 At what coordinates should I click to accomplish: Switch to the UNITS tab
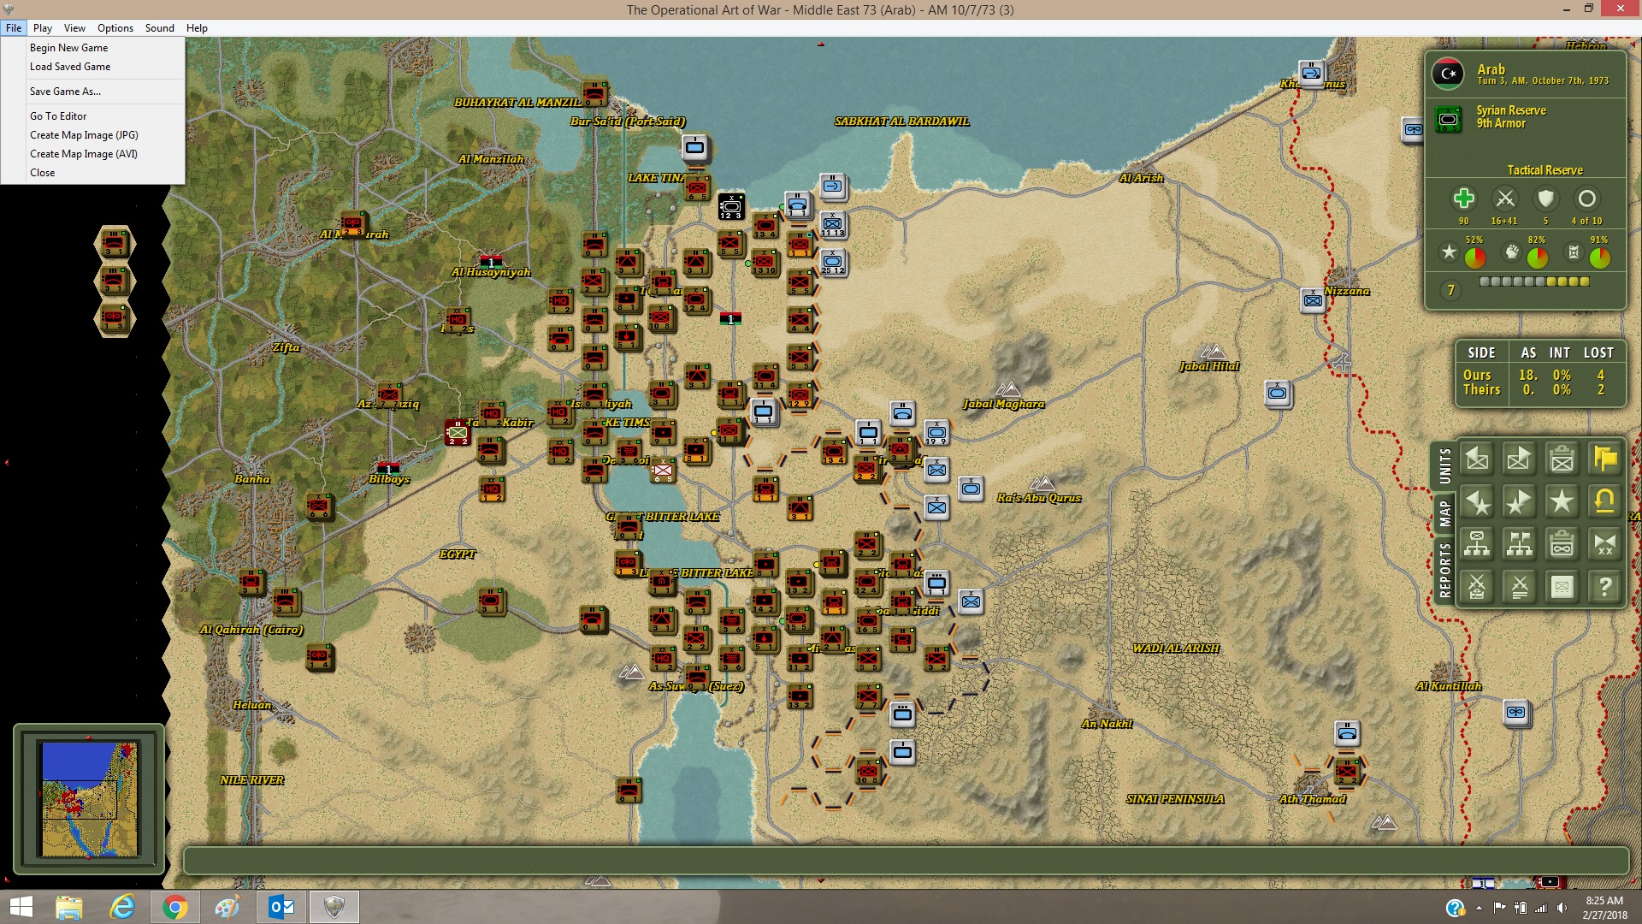pos(1444,466)
